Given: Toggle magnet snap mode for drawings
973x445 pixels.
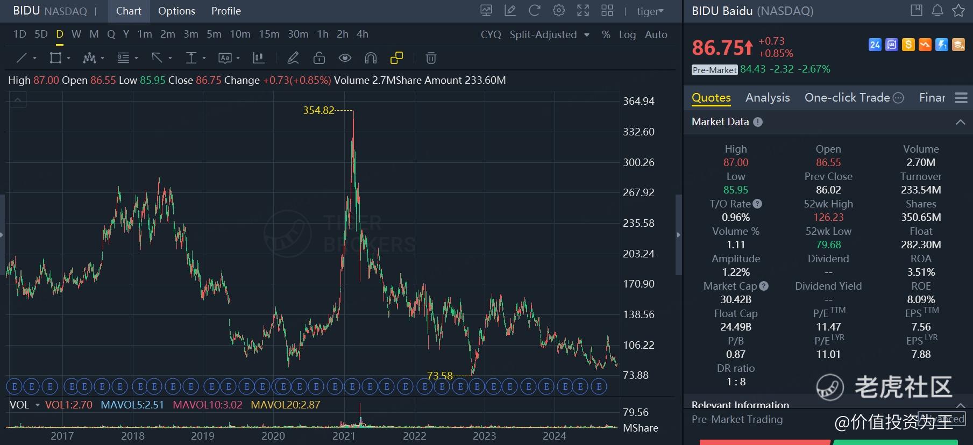Looking at the screenshot, I should coord(371,58).
